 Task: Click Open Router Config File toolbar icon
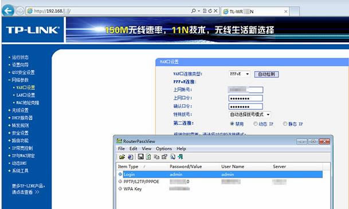(x=121, y=157)
